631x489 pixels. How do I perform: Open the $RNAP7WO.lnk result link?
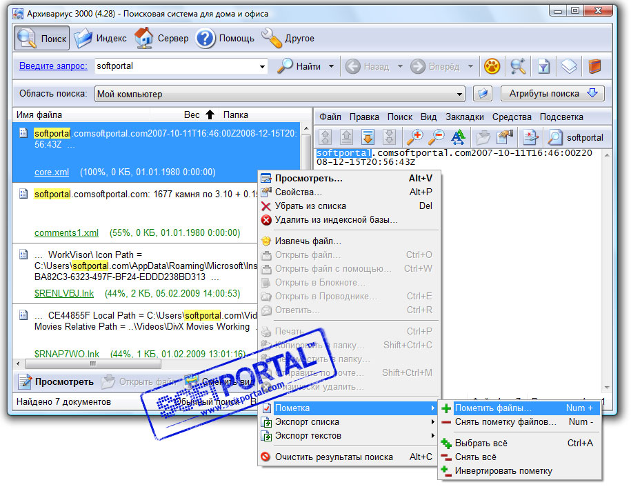(67, 355)
